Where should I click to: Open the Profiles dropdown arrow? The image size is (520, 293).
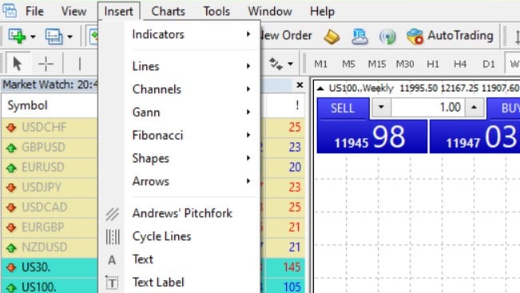pyautogui.click(x=69, y=37)
